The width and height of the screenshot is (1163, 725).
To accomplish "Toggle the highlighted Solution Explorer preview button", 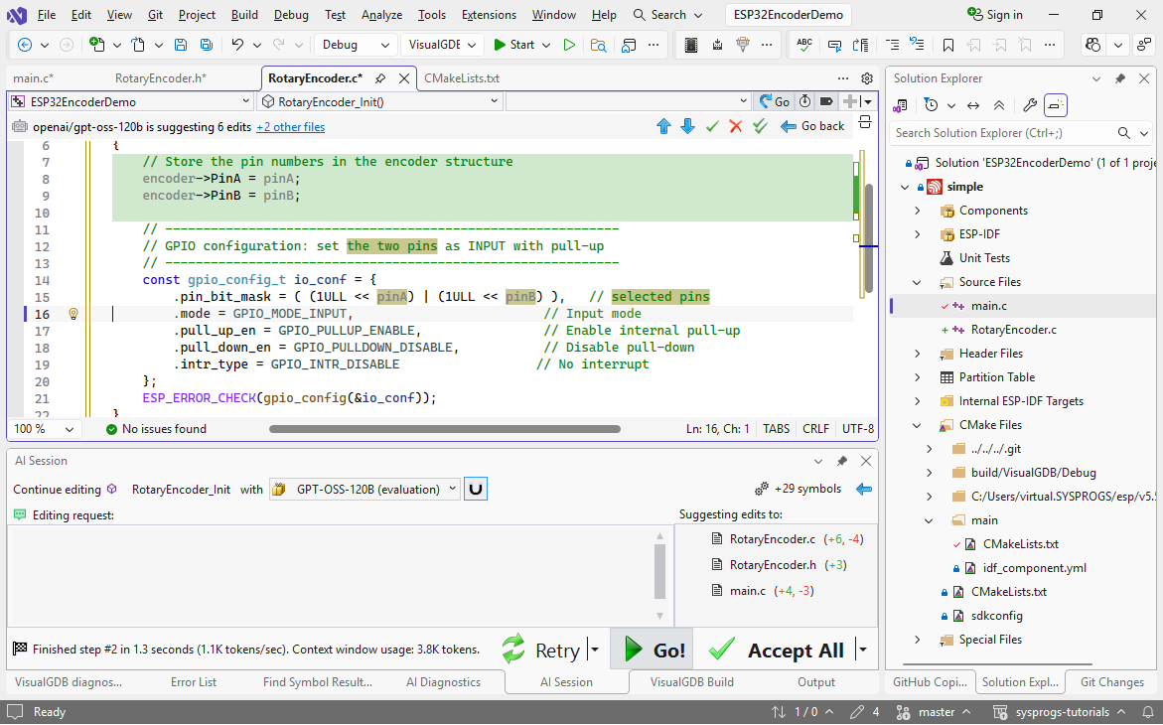I will point(1056,105).
